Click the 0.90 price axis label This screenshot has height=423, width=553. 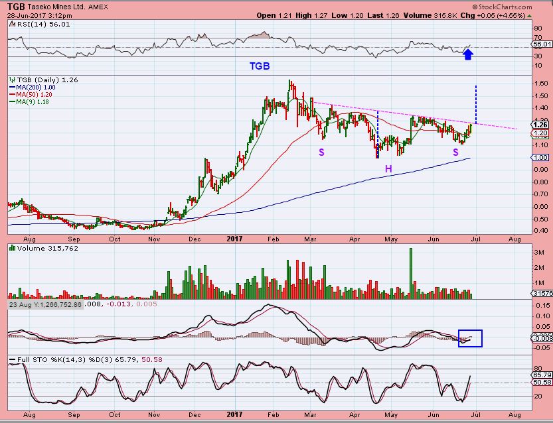[x=541, y=170]
